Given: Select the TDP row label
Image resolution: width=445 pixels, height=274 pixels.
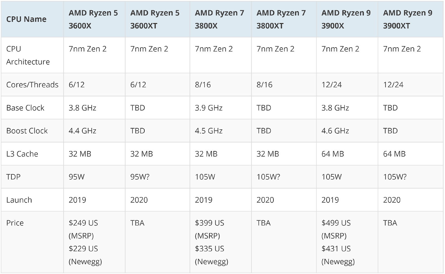Looking at the screenshot, I should click(13, 177).
